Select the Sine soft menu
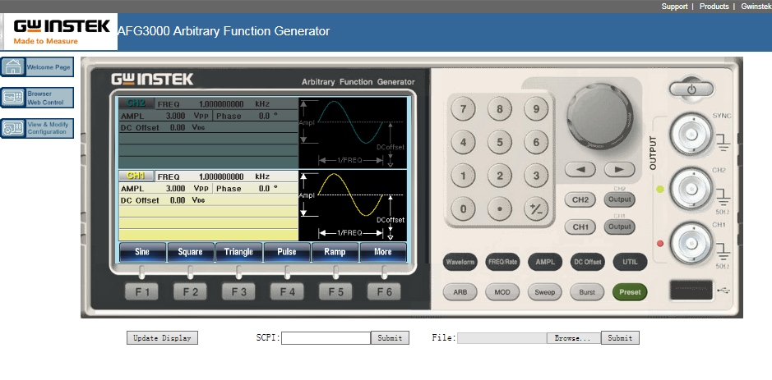This screenshot has width=772, height=380. point(142,252)
